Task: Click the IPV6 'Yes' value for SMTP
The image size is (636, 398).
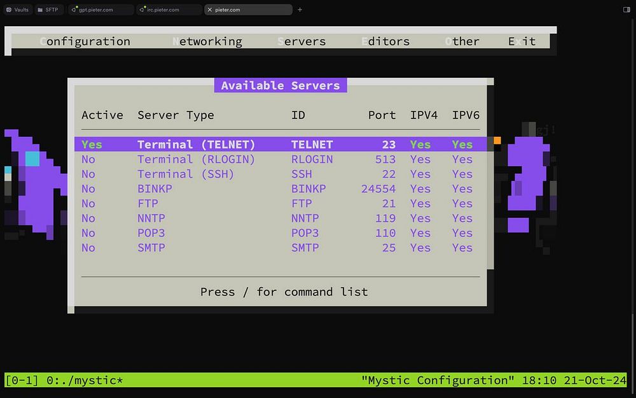Action: click(x=462, y=248)
